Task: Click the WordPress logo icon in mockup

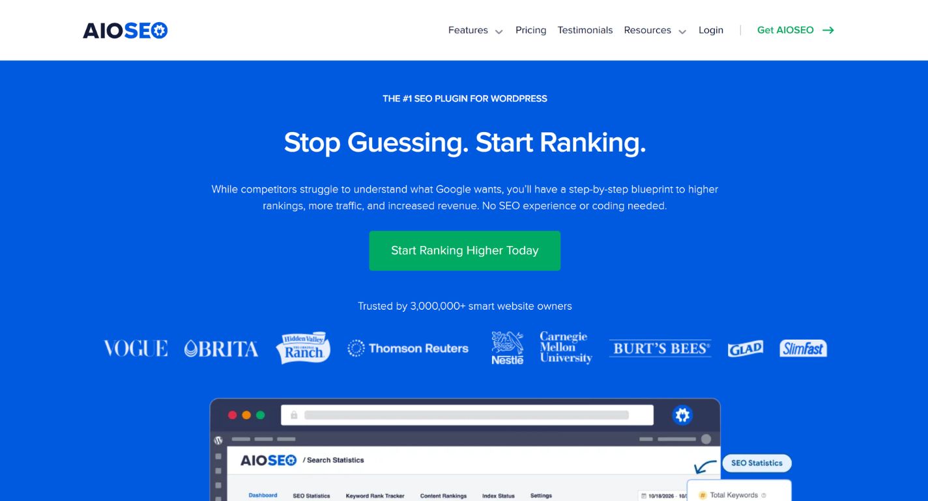Action: (218, 440)
